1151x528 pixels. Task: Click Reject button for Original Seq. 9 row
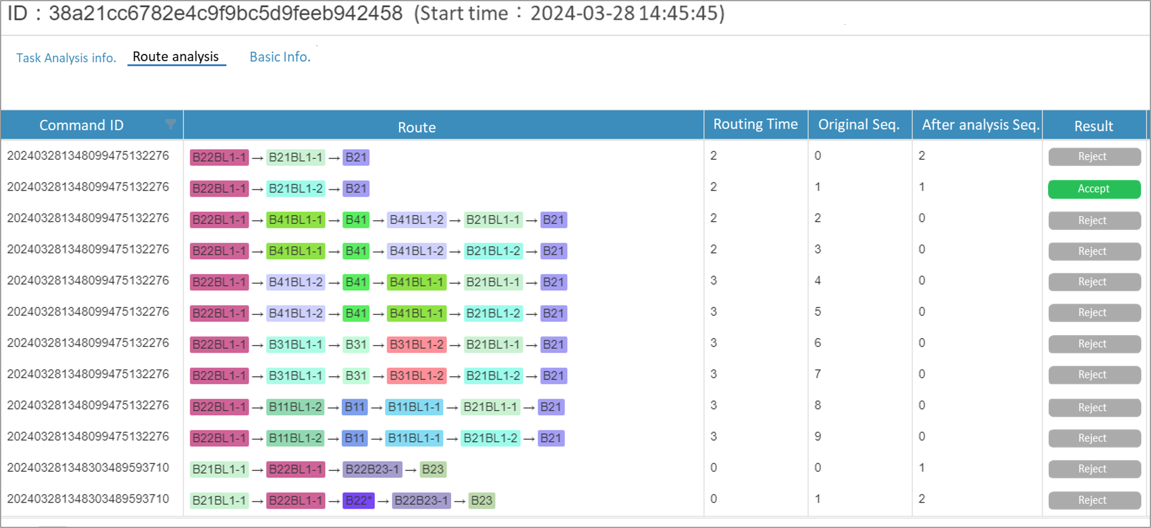(x=1094, y=438)
